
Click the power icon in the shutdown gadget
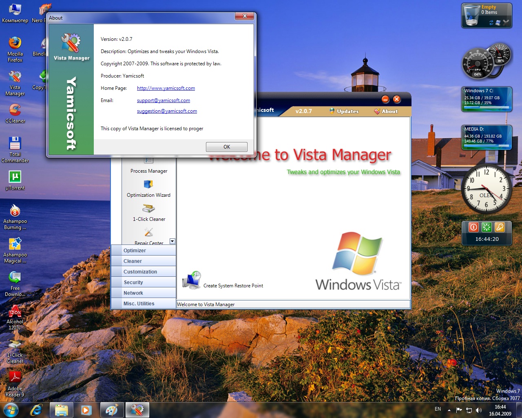pyautogui.click(x=473, y=227)
